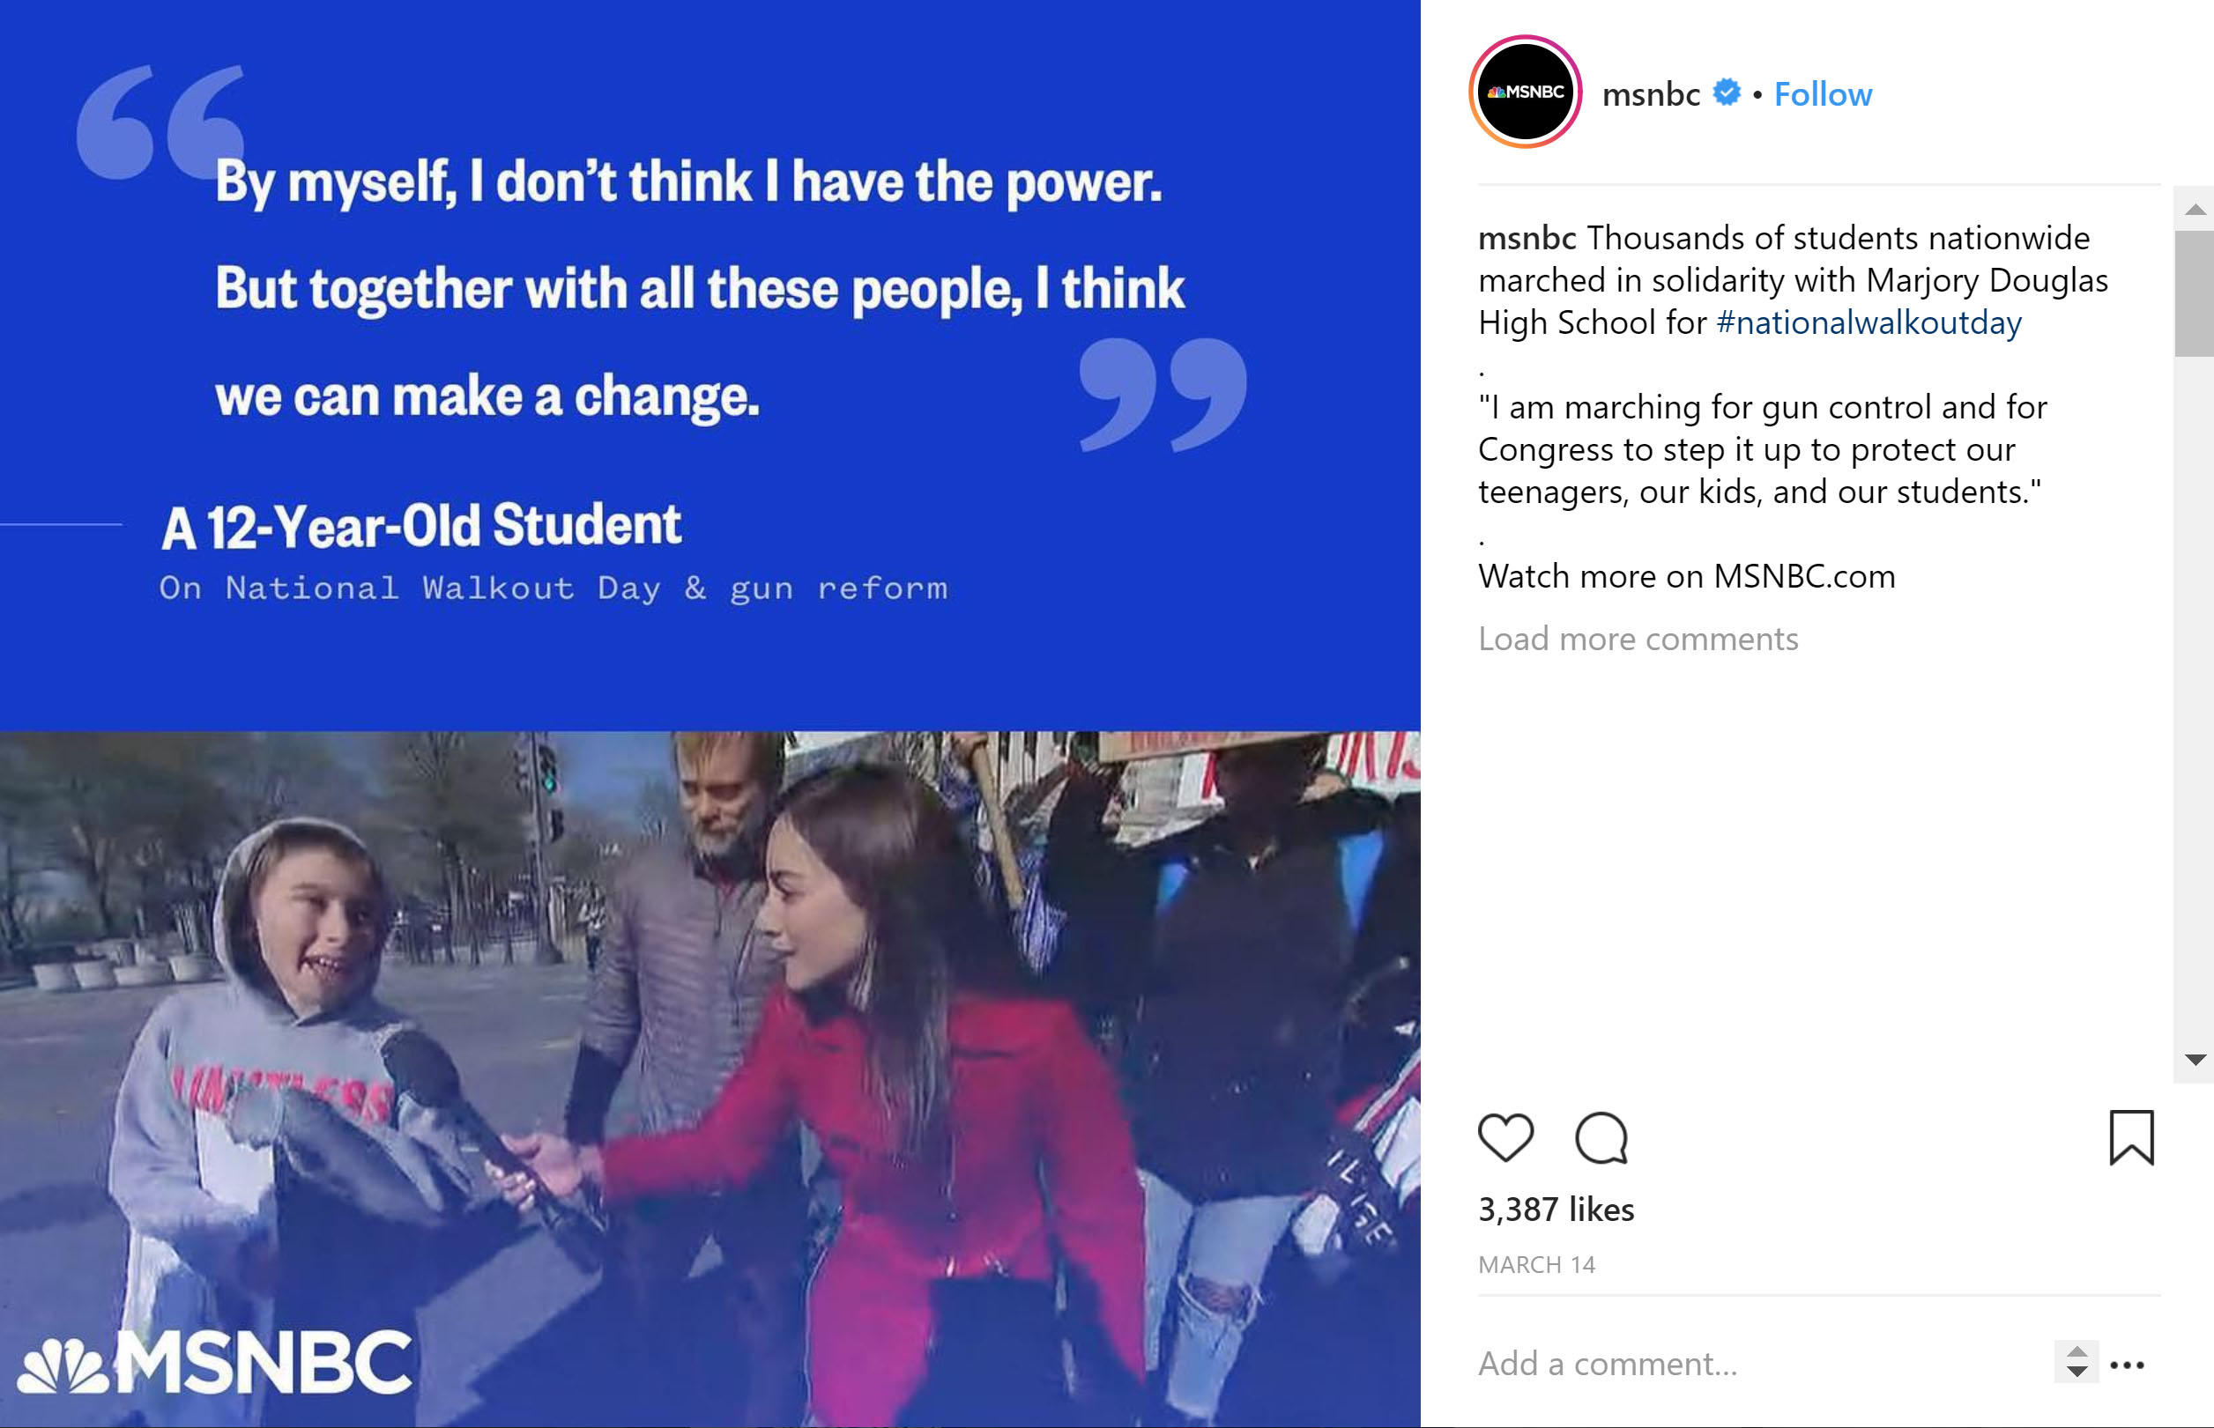
Task: Click the caption scrollbar up arrow
Action: click(x=2194, y=210)
